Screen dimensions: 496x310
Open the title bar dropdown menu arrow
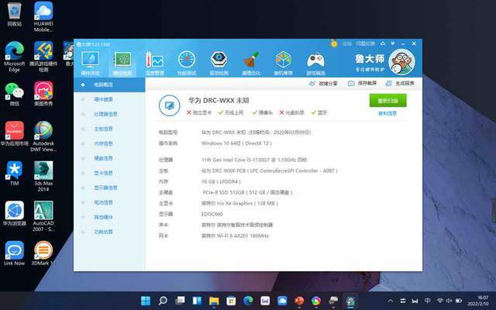393,43
